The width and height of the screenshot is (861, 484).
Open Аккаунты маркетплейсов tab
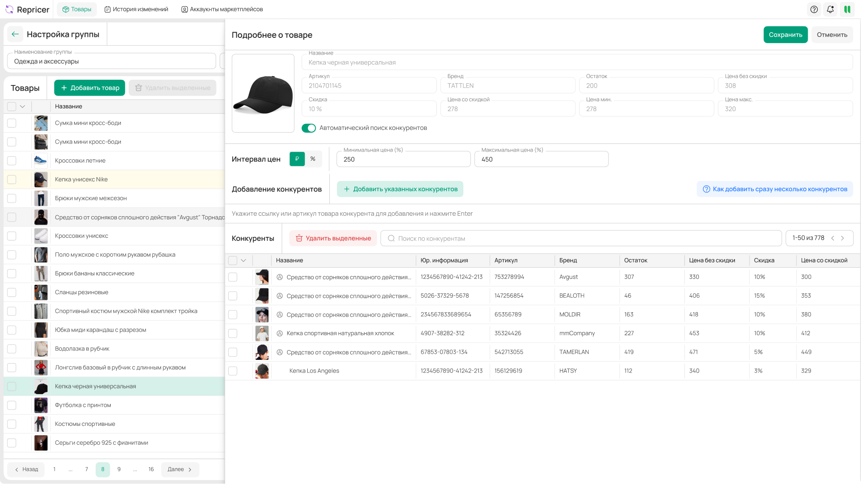coord(222,9)
